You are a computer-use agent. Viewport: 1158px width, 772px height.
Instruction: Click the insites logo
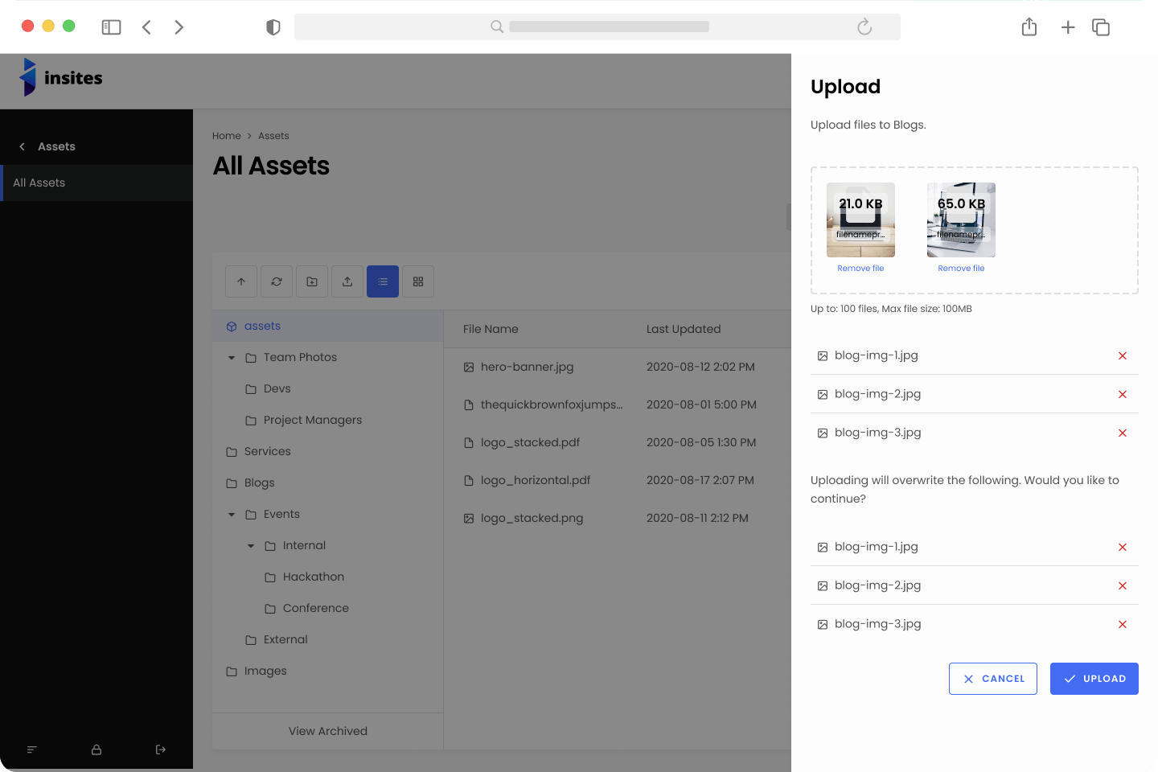tap(60, 78)
